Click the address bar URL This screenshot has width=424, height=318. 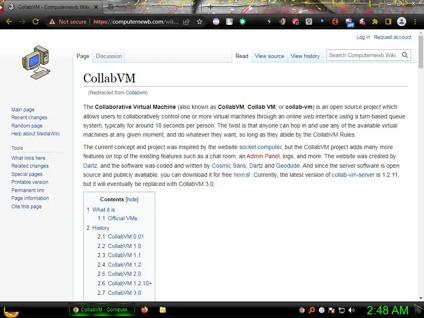pos(136,22)
